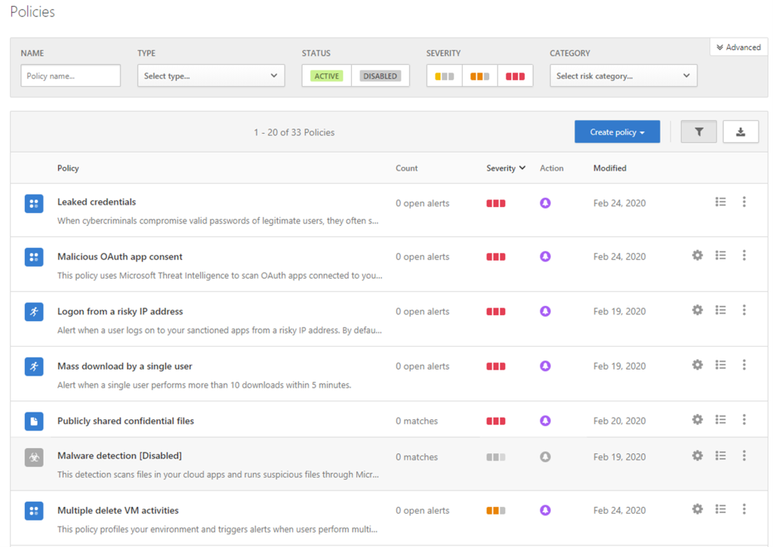Filter policies by ACTIVE status

tap(327, 76)
